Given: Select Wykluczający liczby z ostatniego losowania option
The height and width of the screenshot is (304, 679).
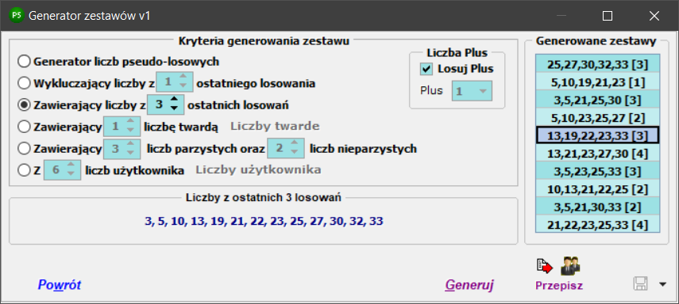Looking at the screenshot, I should (24, 83).
